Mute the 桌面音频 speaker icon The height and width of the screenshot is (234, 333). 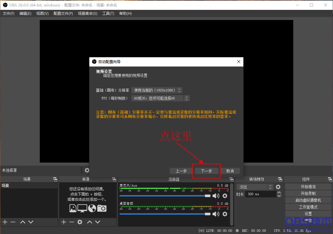[216, 214]
